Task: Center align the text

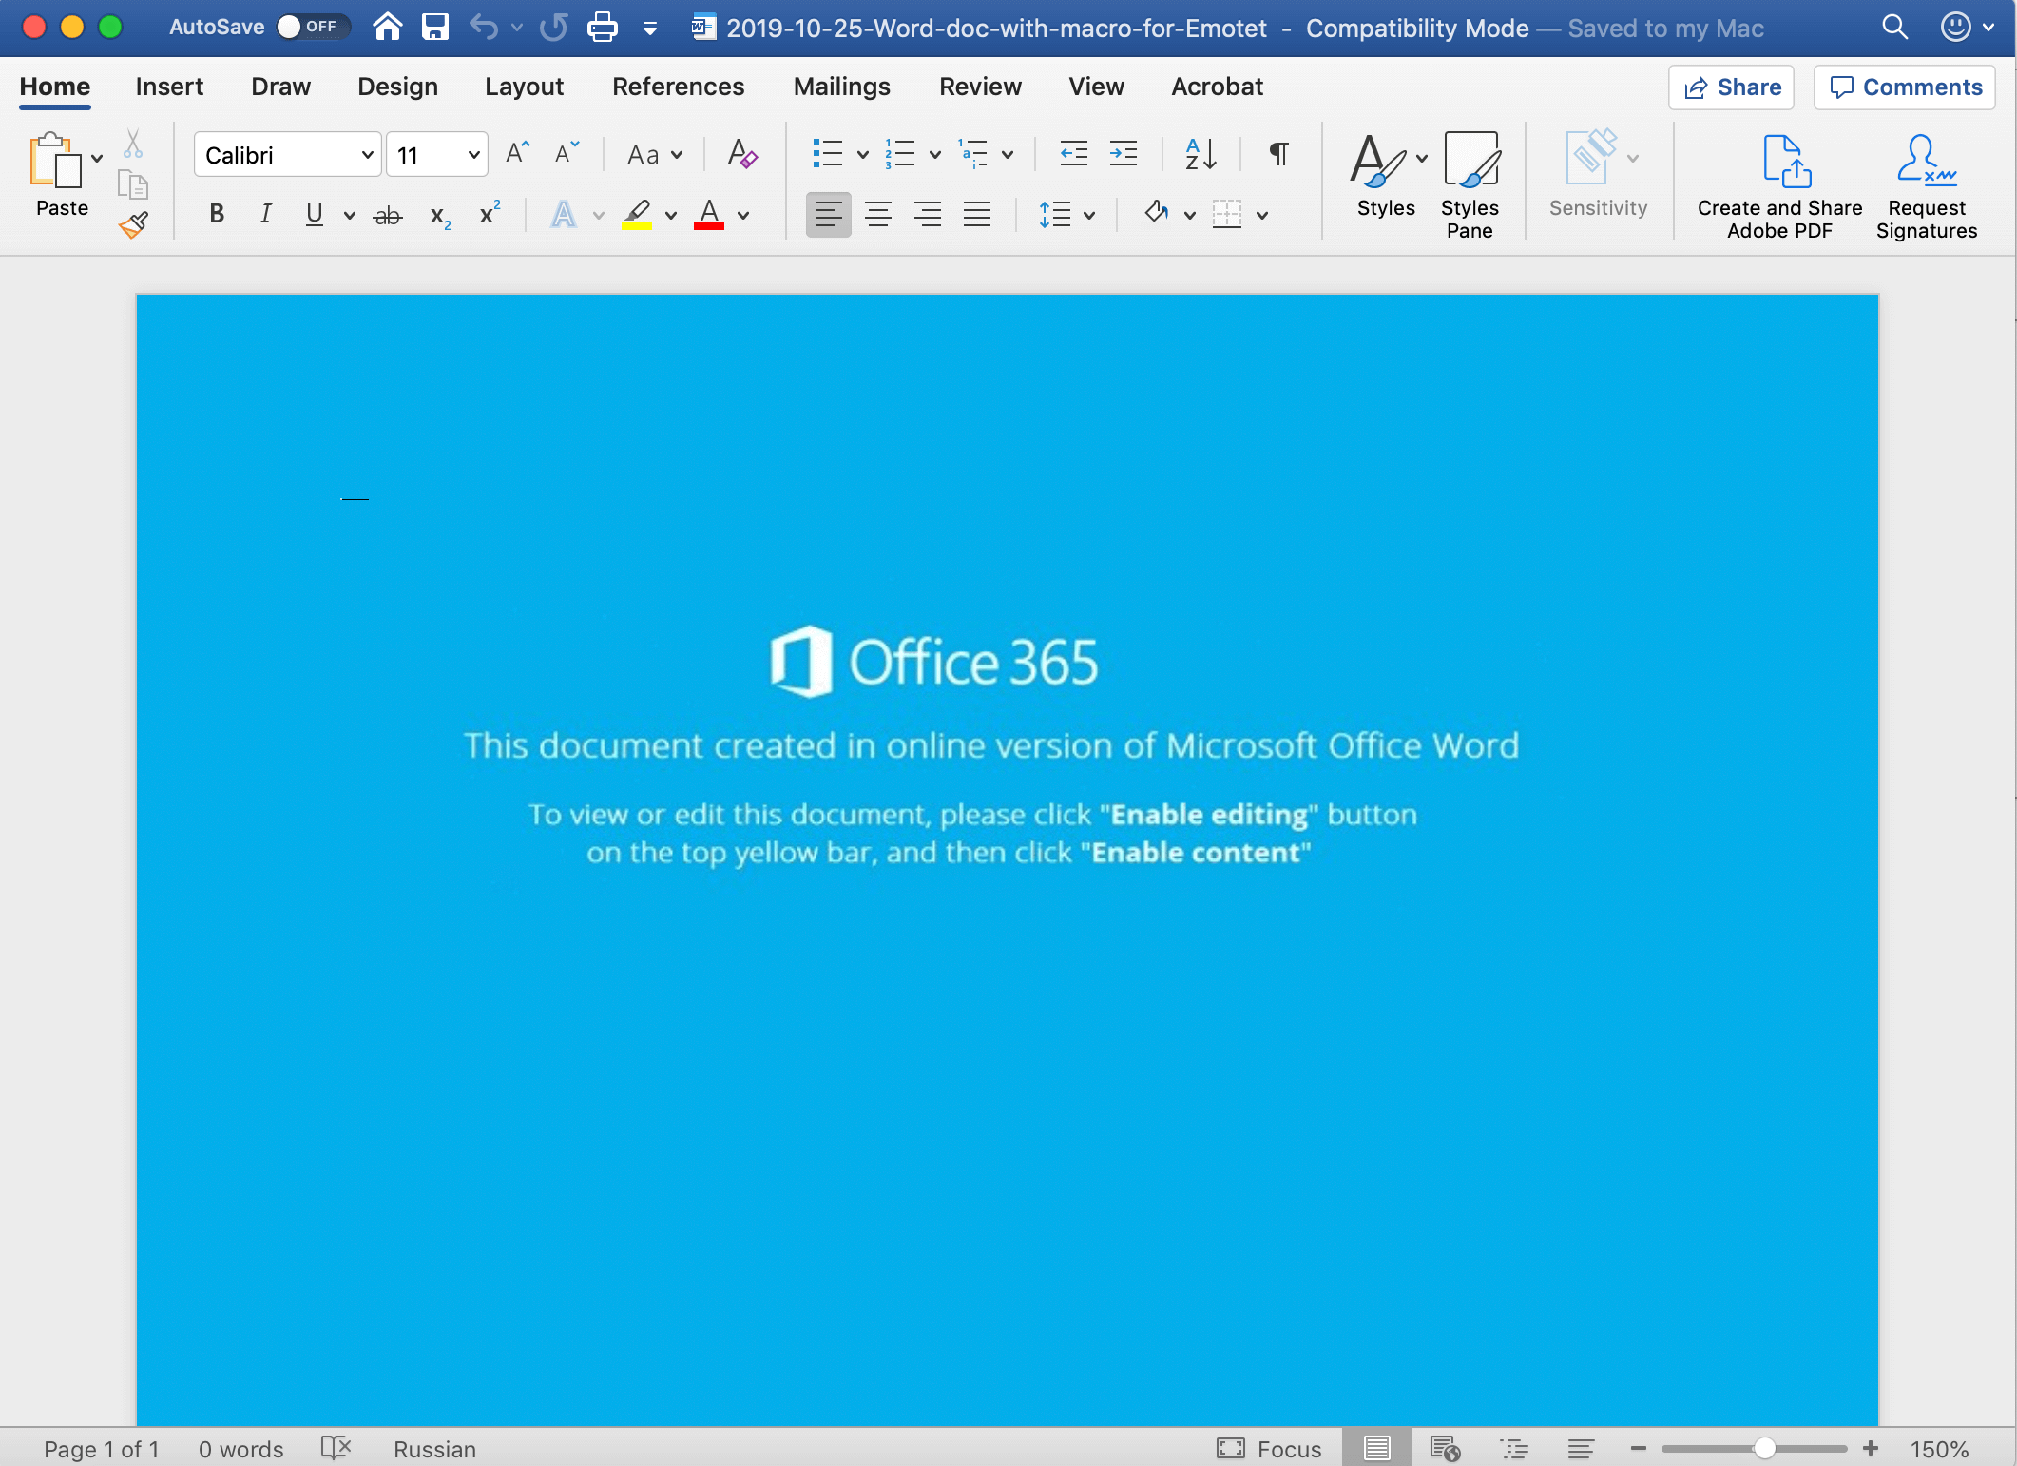Action: point(878,214)
